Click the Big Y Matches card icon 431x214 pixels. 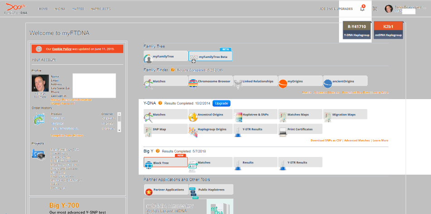click(x=193, y=166)
